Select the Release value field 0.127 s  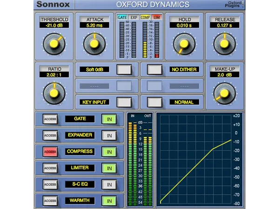(225, 25)
